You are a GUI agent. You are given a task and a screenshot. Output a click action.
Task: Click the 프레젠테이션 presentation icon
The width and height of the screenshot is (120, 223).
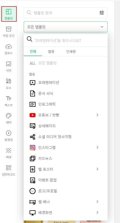coord(33,82)
